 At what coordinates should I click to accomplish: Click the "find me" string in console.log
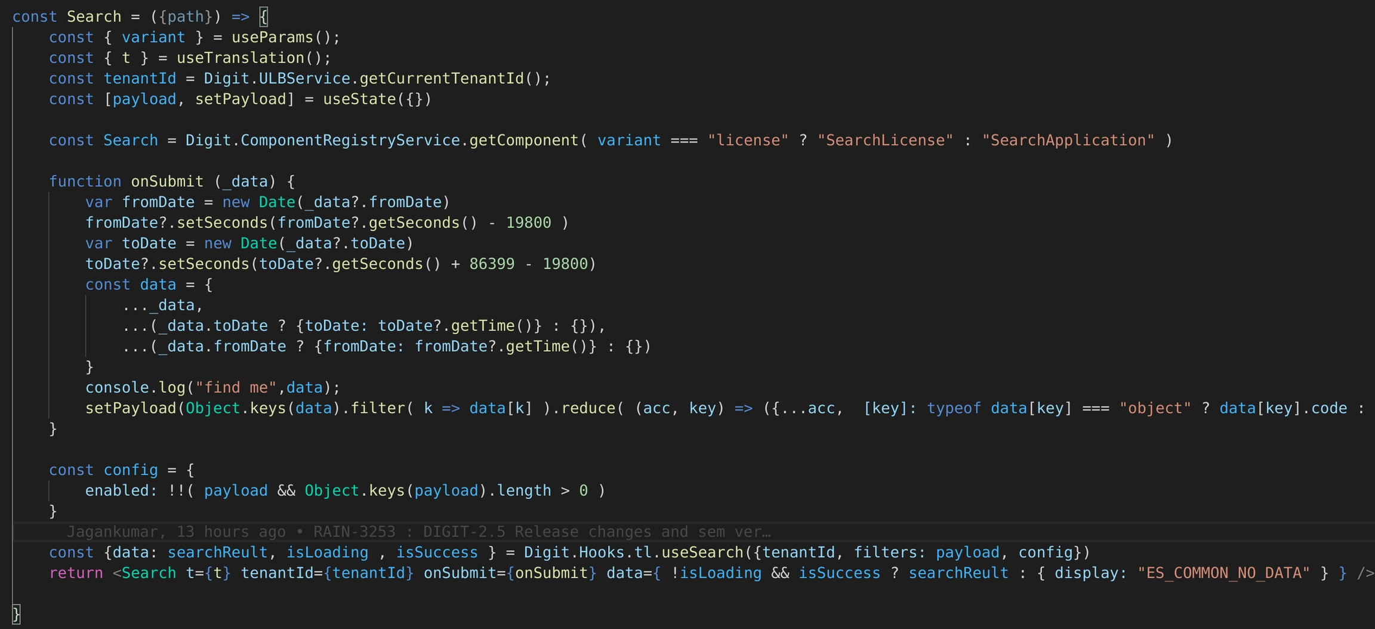click(x=236, y=388)
